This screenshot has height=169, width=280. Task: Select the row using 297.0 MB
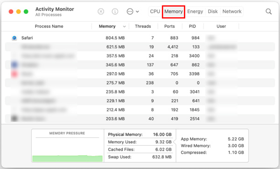click(140, 74)
